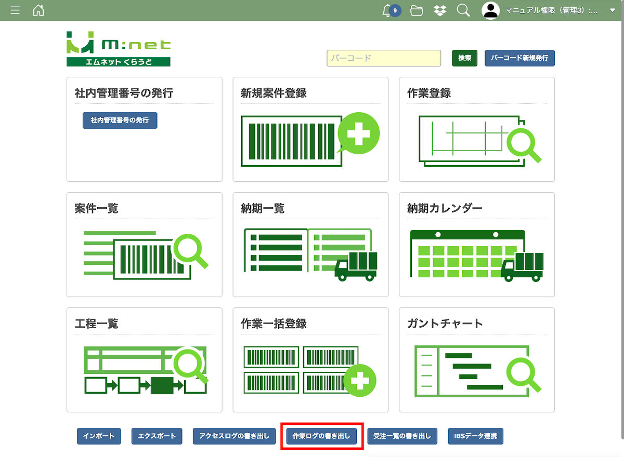The height and width of the screenshot is (457, 624).
Task: Open the hamburger menu icon
Action: pos(15,10)
